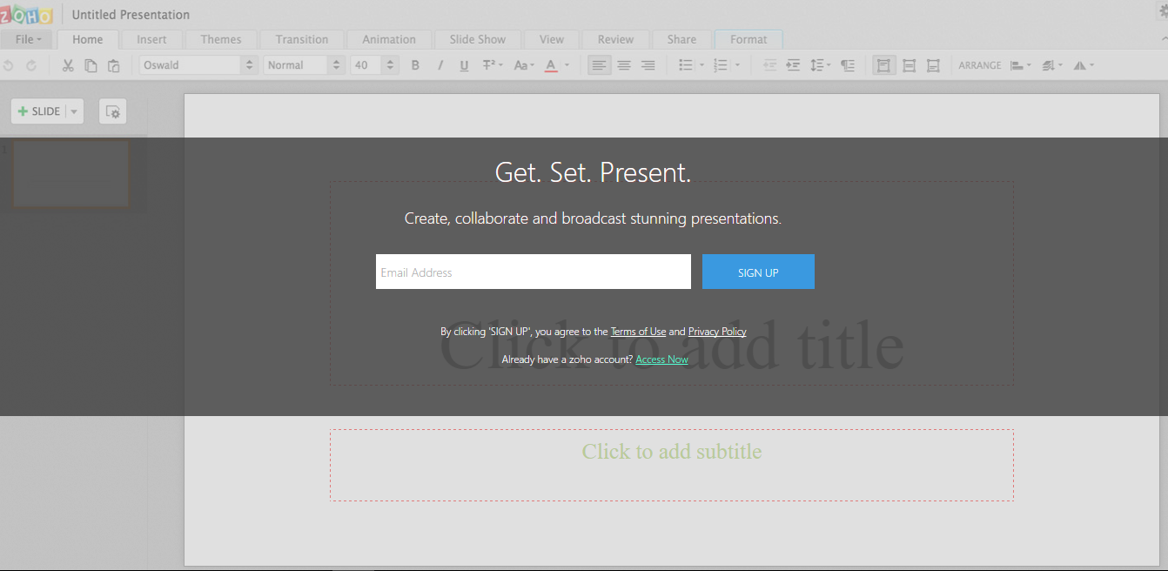
Task: Open the font color A swatch
Action: click(550, 65)
